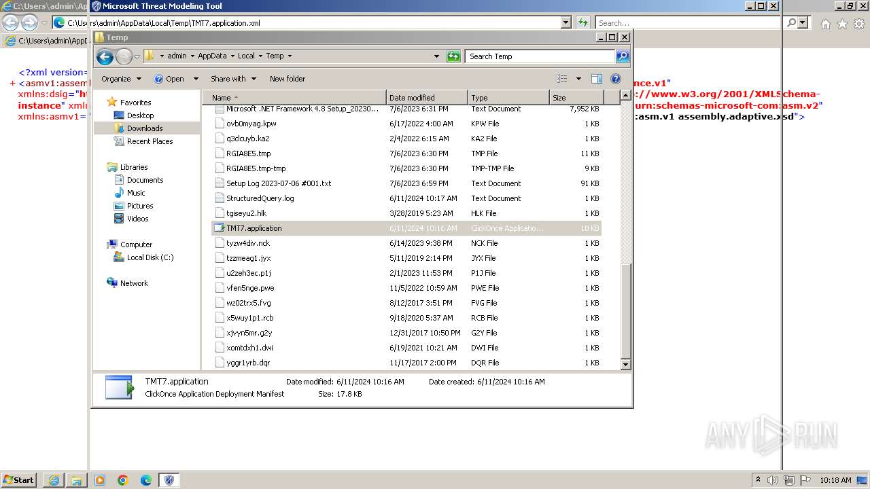The image size is (870, 489).
Task: Click the Back arrow in Temp Explorer window
Action: pyautogui.click(x=105, y=56)
